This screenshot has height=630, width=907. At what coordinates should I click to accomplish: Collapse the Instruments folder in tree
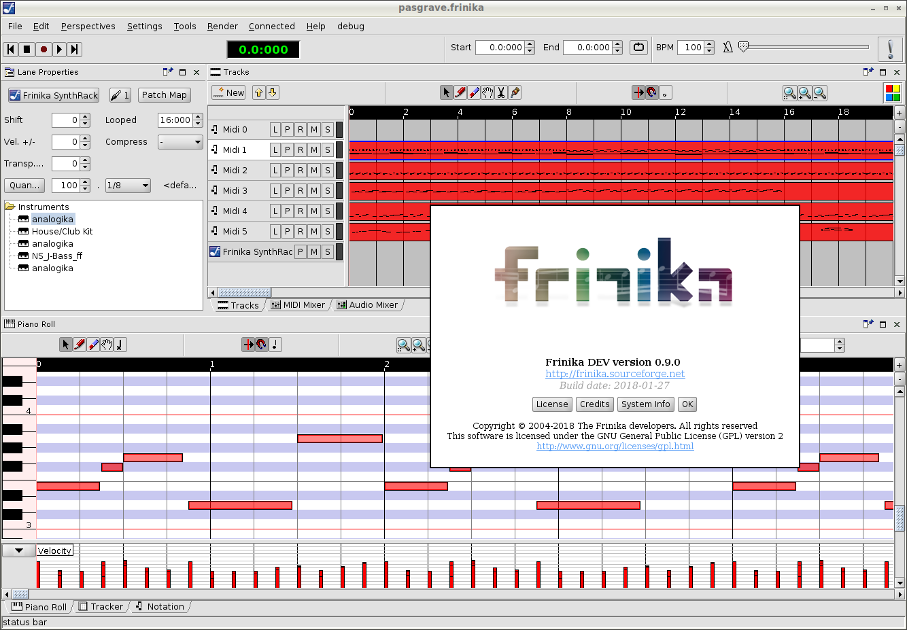click(10, 207)
